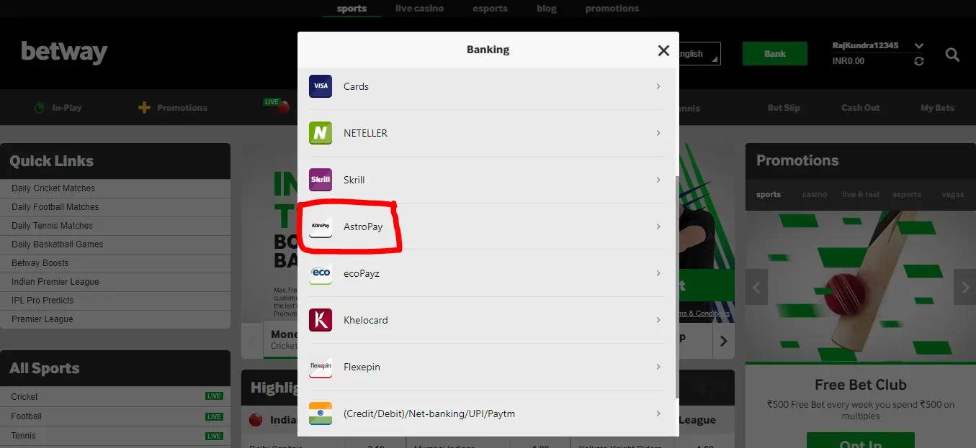Click the green Bank button
Viewport: 976px width, 448px height.
(775, 54)
